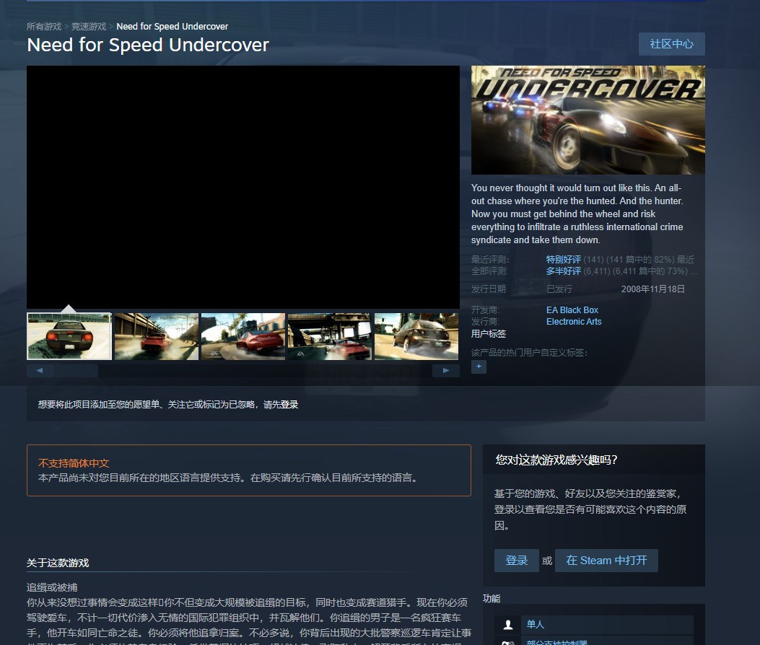Click the 登录 login button

pyautogui.click(x=516, y=561)
